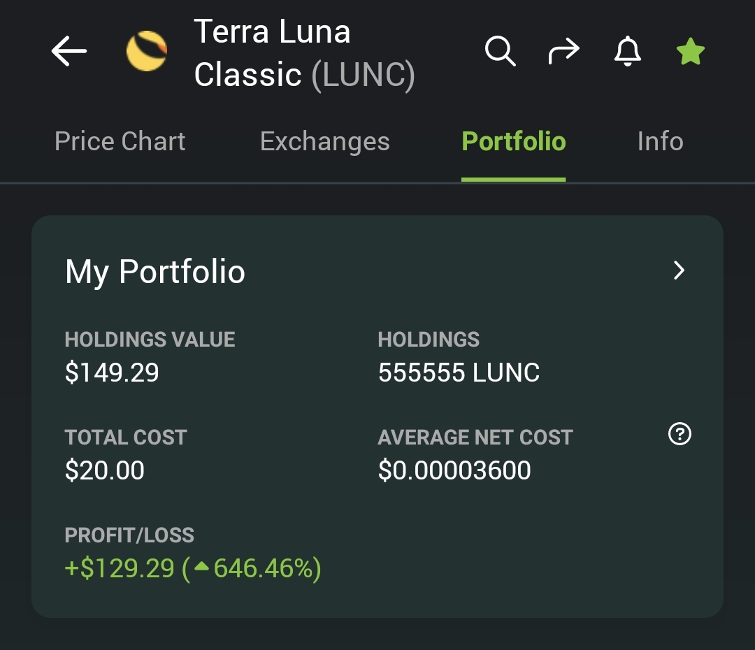This screenshot has width=755, height=650.
Task: Switch to the Exchanges tab
Action: (325, 141)
